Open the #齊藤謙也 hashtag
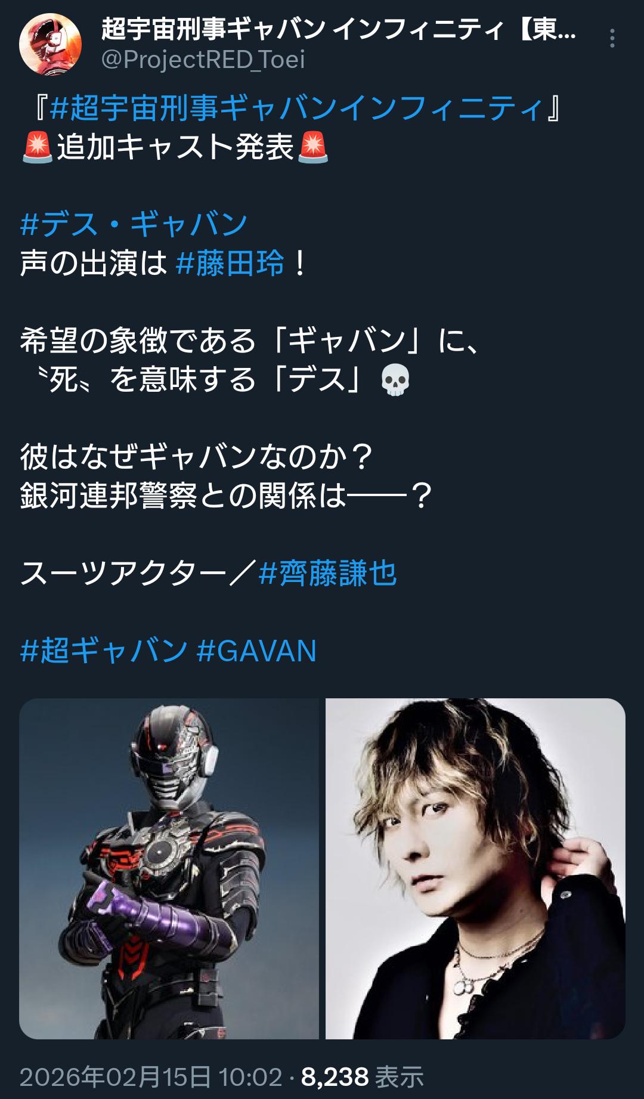644x1099 pixels. (x=328, y=574)
